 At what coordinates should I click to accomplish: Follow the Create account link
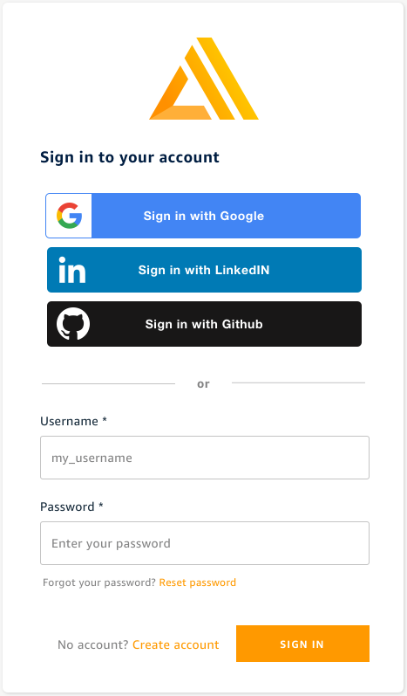pyautogui.click(x=176, y=644)
